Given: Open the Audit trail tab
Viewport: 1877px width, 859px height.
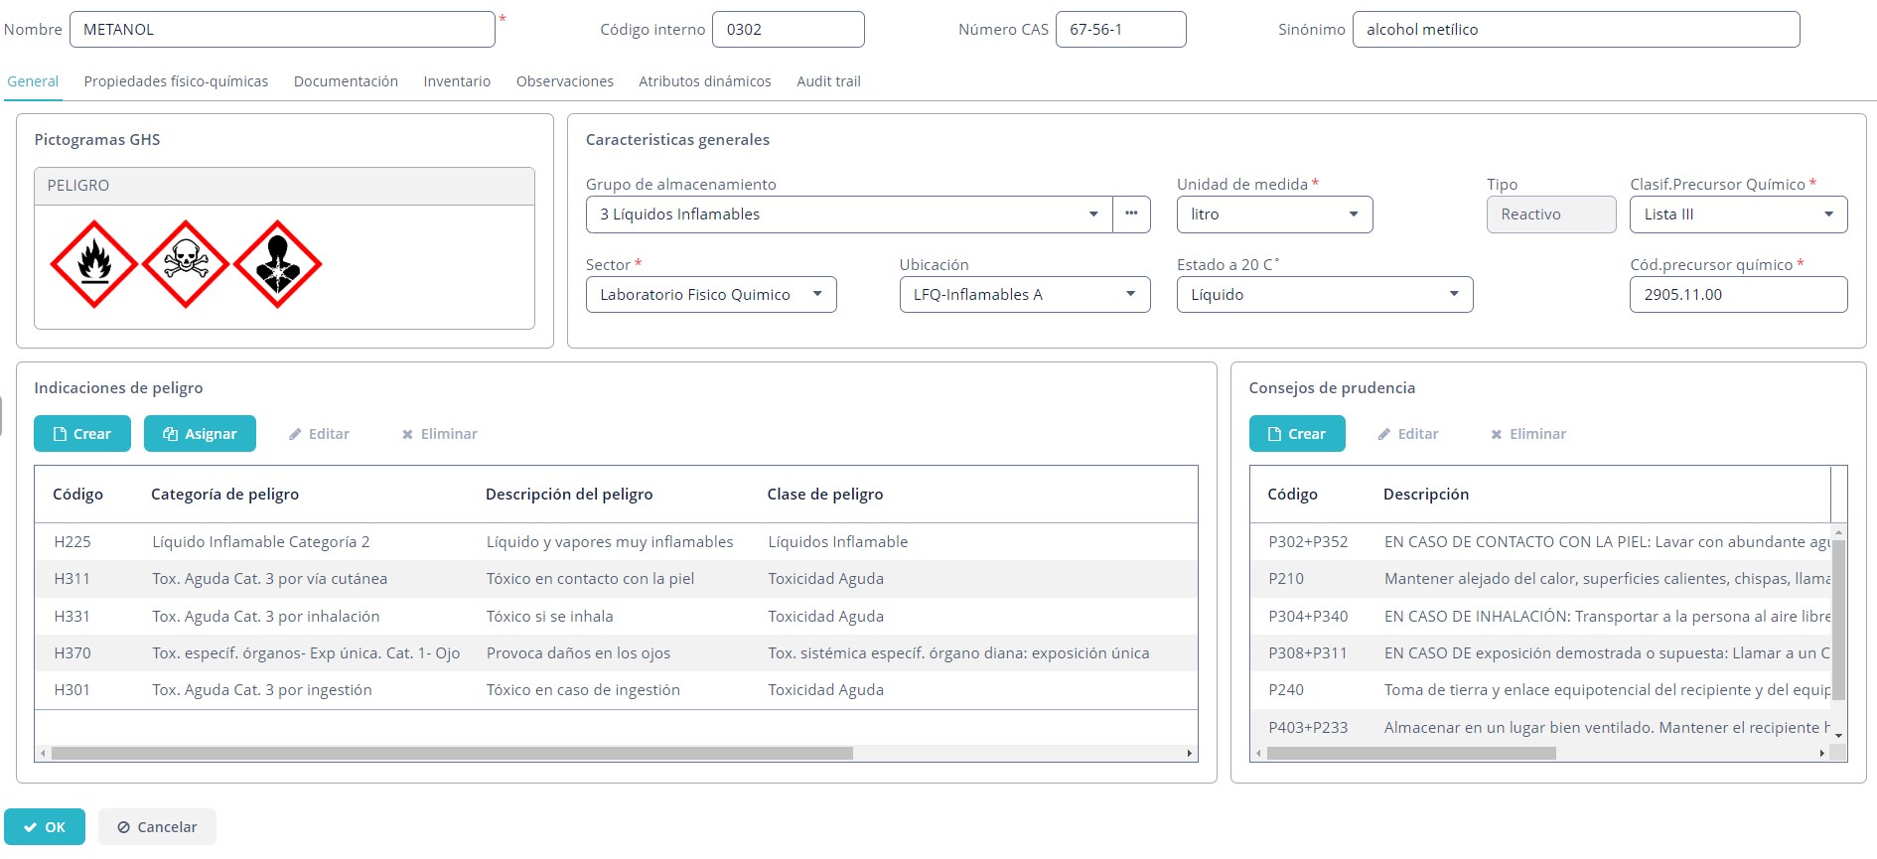Looking at the screenshot, I should pyautogui.click(x=828, y=81).
